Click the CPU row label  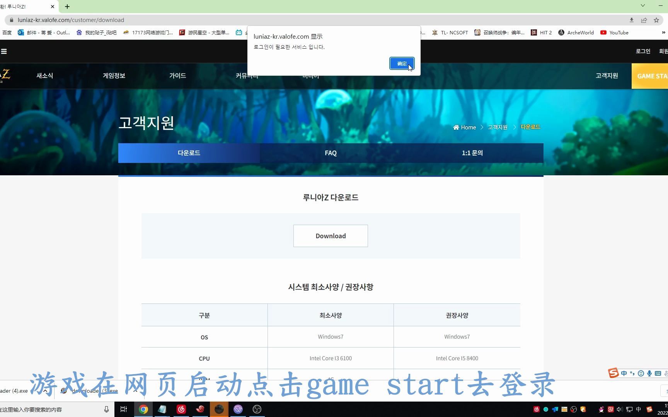[204, 359]
